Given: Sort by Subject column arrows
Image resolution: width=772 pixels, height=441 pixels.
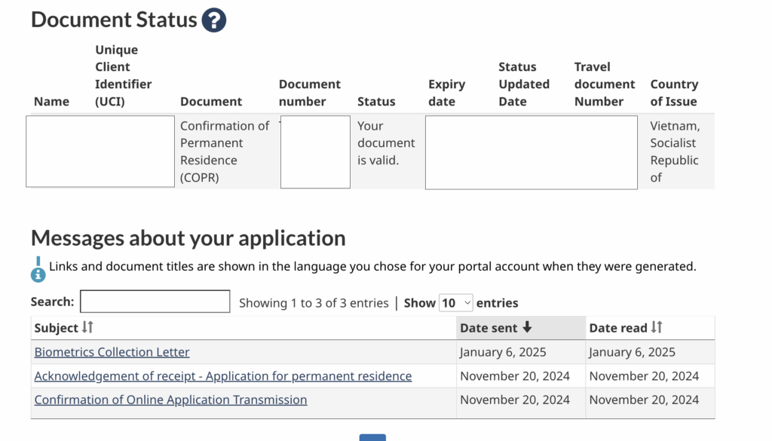Looking at the screenshot, I should (x=87, y=327).
